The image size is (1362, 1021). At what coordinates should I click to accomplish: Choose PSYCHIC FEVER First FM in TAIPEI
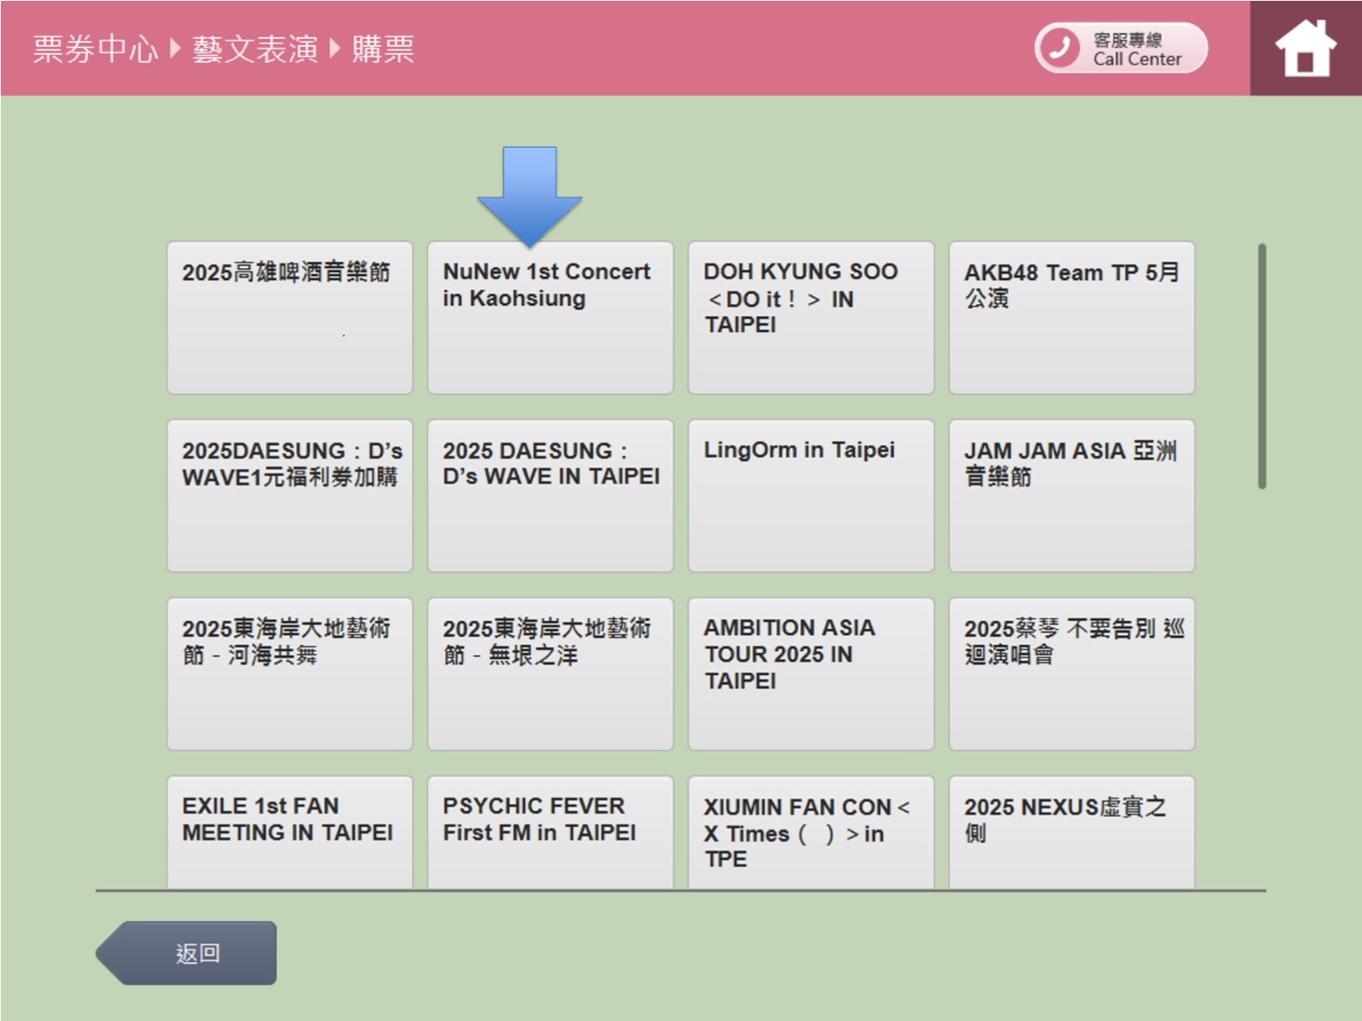click(x=550, y=831)
